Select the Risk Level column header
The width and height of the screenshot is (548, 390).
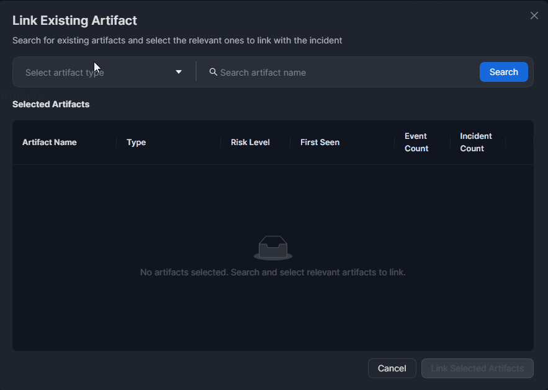250,142
